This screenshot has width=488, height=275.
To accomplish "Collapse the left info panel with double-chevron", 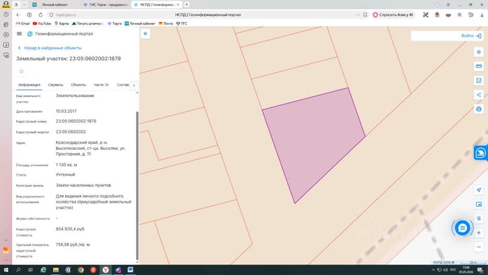I will [x=145, y=34].
